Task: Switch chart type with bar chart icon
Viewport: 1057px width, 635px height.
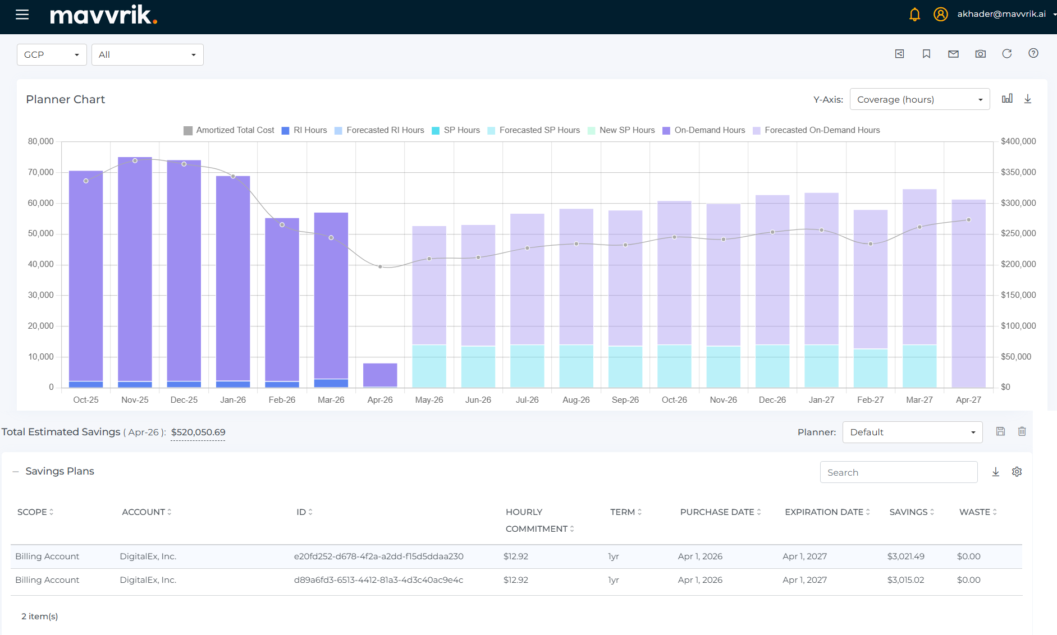Action: coord(1007,99)
